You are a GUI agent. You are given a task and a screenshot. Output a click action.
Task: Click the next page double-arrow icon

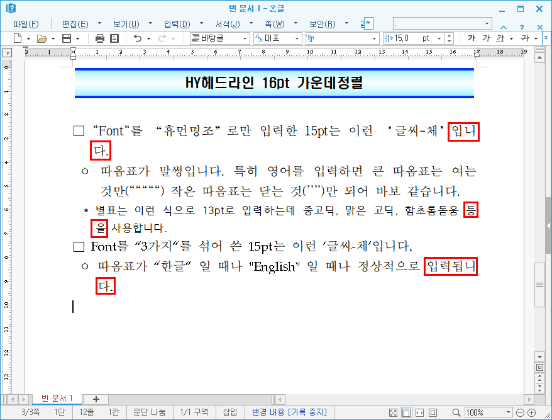[539, 388]
